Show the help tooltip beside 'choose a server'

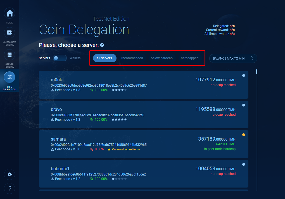point(102,45)
